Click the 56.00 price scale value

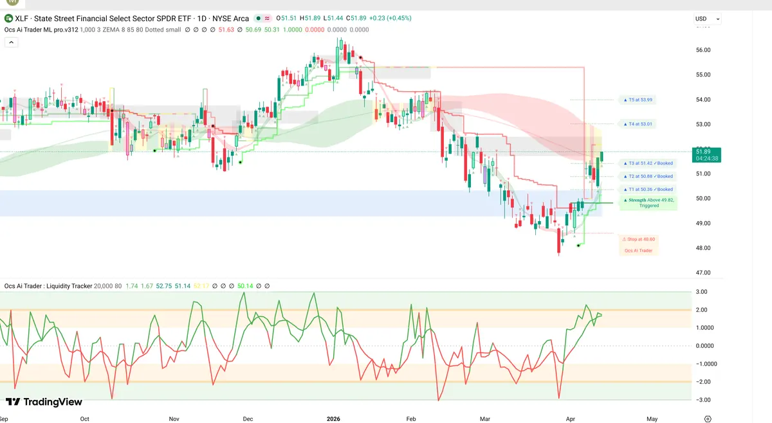coord(703,50)
